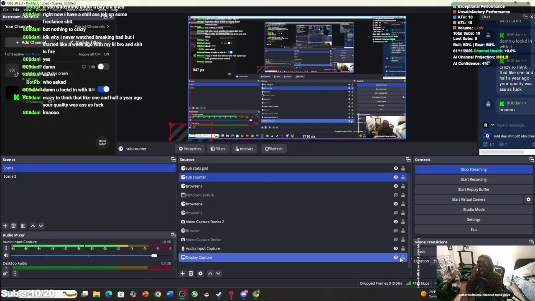Open the Tools menu

(102, 10)
